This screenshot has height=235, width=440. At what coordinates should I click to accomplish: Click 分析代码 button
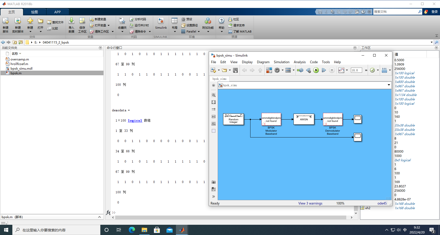tap(138, 19)
